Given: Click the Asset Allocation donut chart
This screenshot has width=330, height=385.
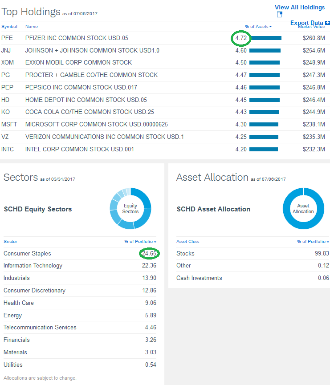Looking at the screenshot, I should tap(303, 208).
